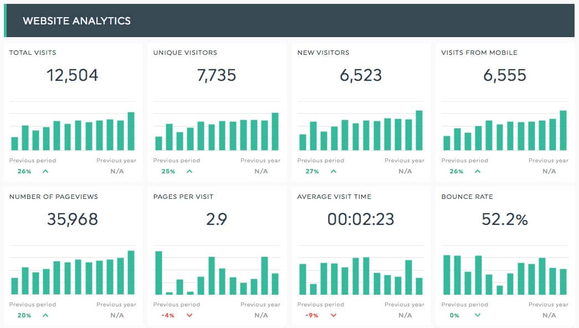Click the PAGES PER VISIT card title
Image resolution: width=579 pixels, height=328 pixels.
[x=183, y=197]
